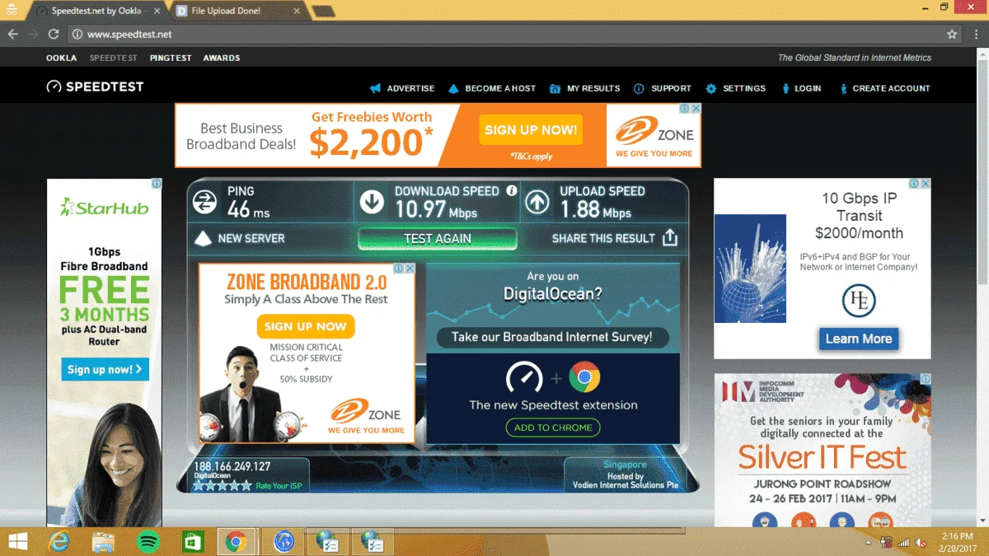The image size is (989, 556).
Task: Launch Internet Explorer from the taskbar
Action: point(59,541)
